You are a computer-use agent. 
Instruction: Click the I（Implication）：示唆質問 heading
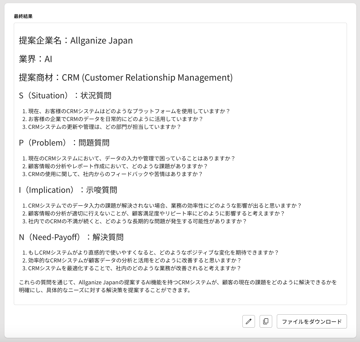point(68,190)
